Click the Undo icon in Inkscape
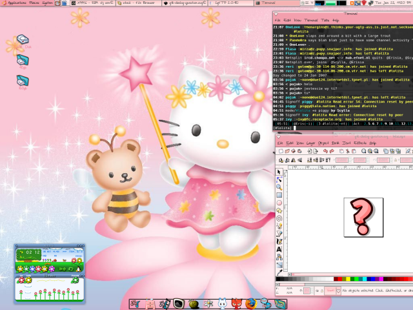 (x=325, y=151)
